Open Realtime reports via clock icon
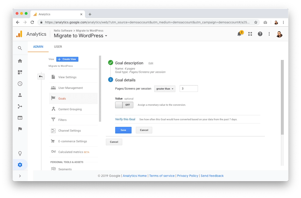This screenshot has width=301, height=198. (20, 84)
